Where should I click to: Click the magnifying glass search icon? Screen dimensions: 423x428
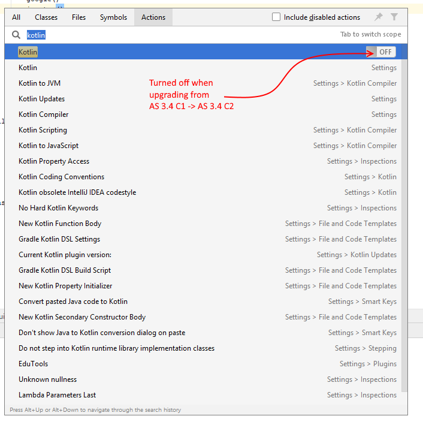point(16,35)
